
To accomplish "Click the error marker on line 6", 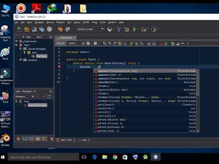I will click(59, 67).
